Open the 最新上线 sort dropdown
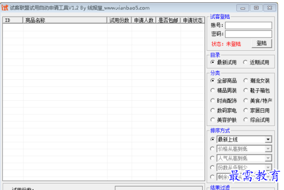284x190 pixels. click(268, 139)
